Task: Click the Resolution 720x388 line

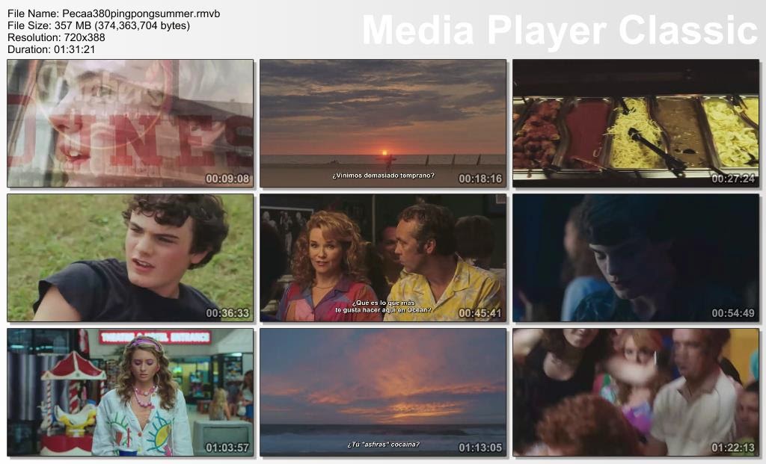Action: (x=56, y=37)
